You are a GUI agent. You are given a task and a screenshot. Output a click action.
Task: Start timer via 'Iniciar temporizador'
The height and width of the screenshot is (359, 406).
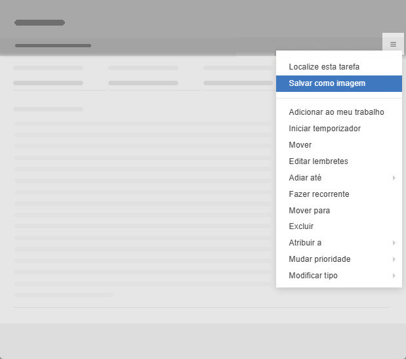point(339,129)
